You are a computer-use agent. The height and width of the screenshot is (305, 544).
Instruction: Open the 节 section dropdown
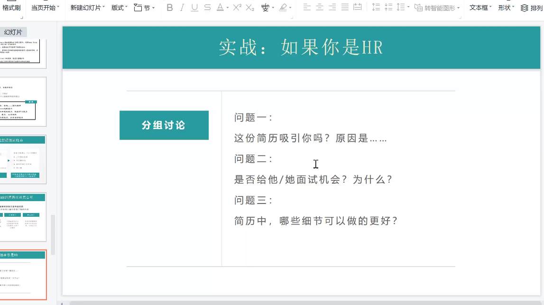(144, 8)
